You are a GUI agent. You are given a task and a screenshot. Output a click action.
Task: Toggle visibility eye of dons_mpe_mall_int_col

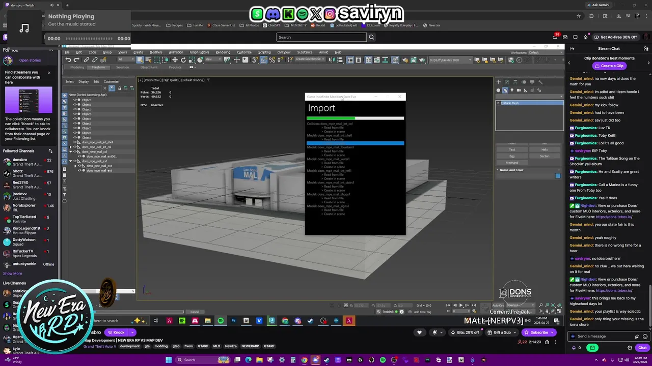[x=75, y=147]
